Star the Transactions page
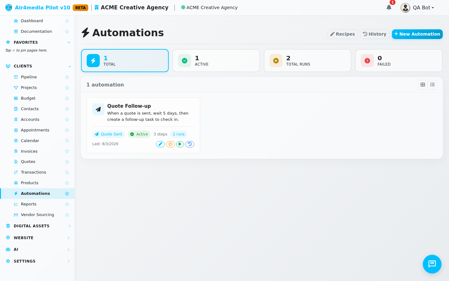The width and height of the screenshot is (449, 281). 67,172
